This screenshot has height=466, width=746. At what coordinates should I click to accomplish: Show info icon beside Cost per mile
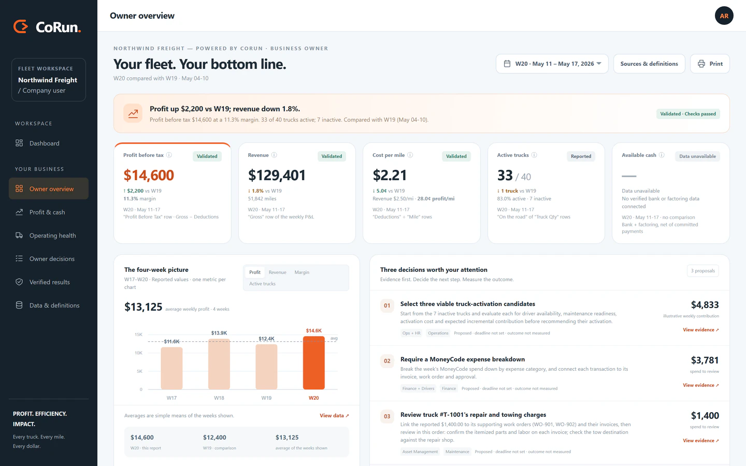410,155
